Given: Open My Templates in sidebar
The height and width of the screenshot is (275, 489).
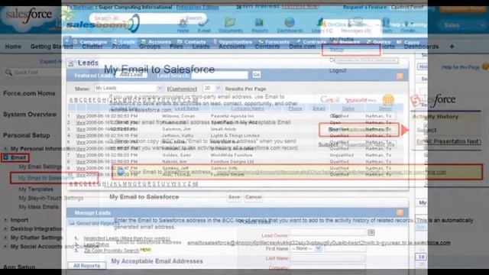Looking at the screenshot, I should click(36, 189).
